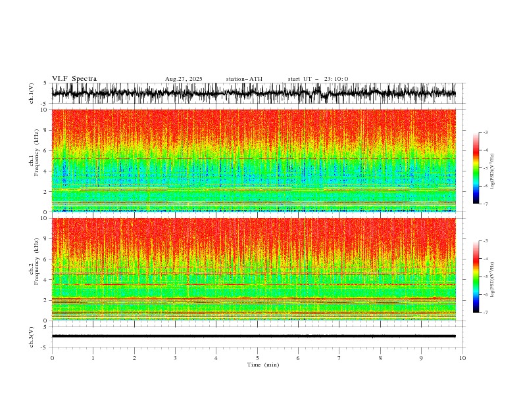This screenshot has height=402, width=521.
Task: Click the ch.2 color scale bar
Action: [x=476, y=277]
